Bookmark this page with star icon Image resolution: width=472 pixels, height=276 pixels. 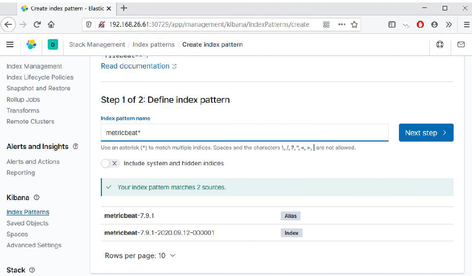pos(354,24)
